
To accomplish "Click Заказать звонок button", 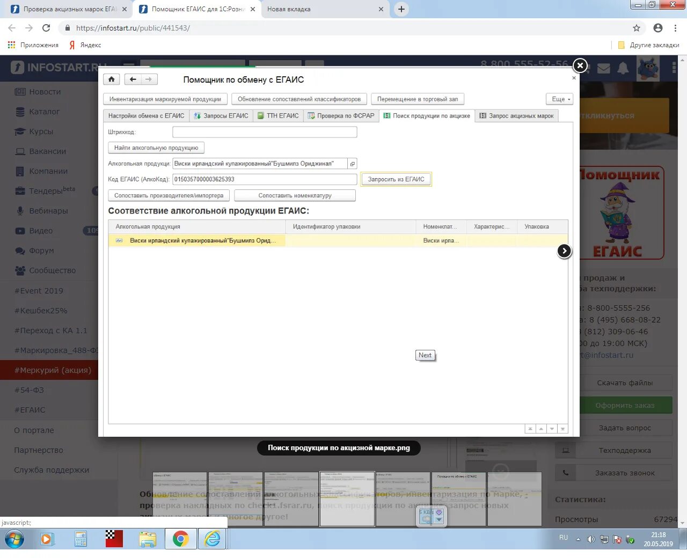I will (613, 473).
